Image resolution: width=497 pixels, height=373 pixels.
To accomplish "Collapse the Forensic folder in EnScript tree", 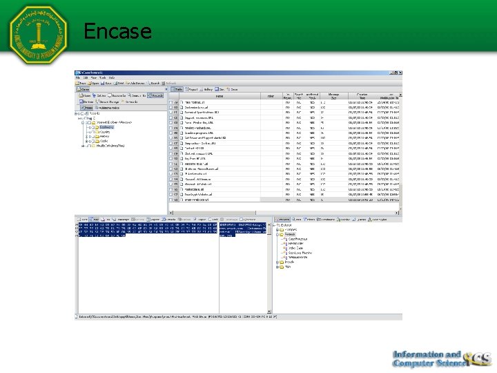I will [x=277, y=234].
